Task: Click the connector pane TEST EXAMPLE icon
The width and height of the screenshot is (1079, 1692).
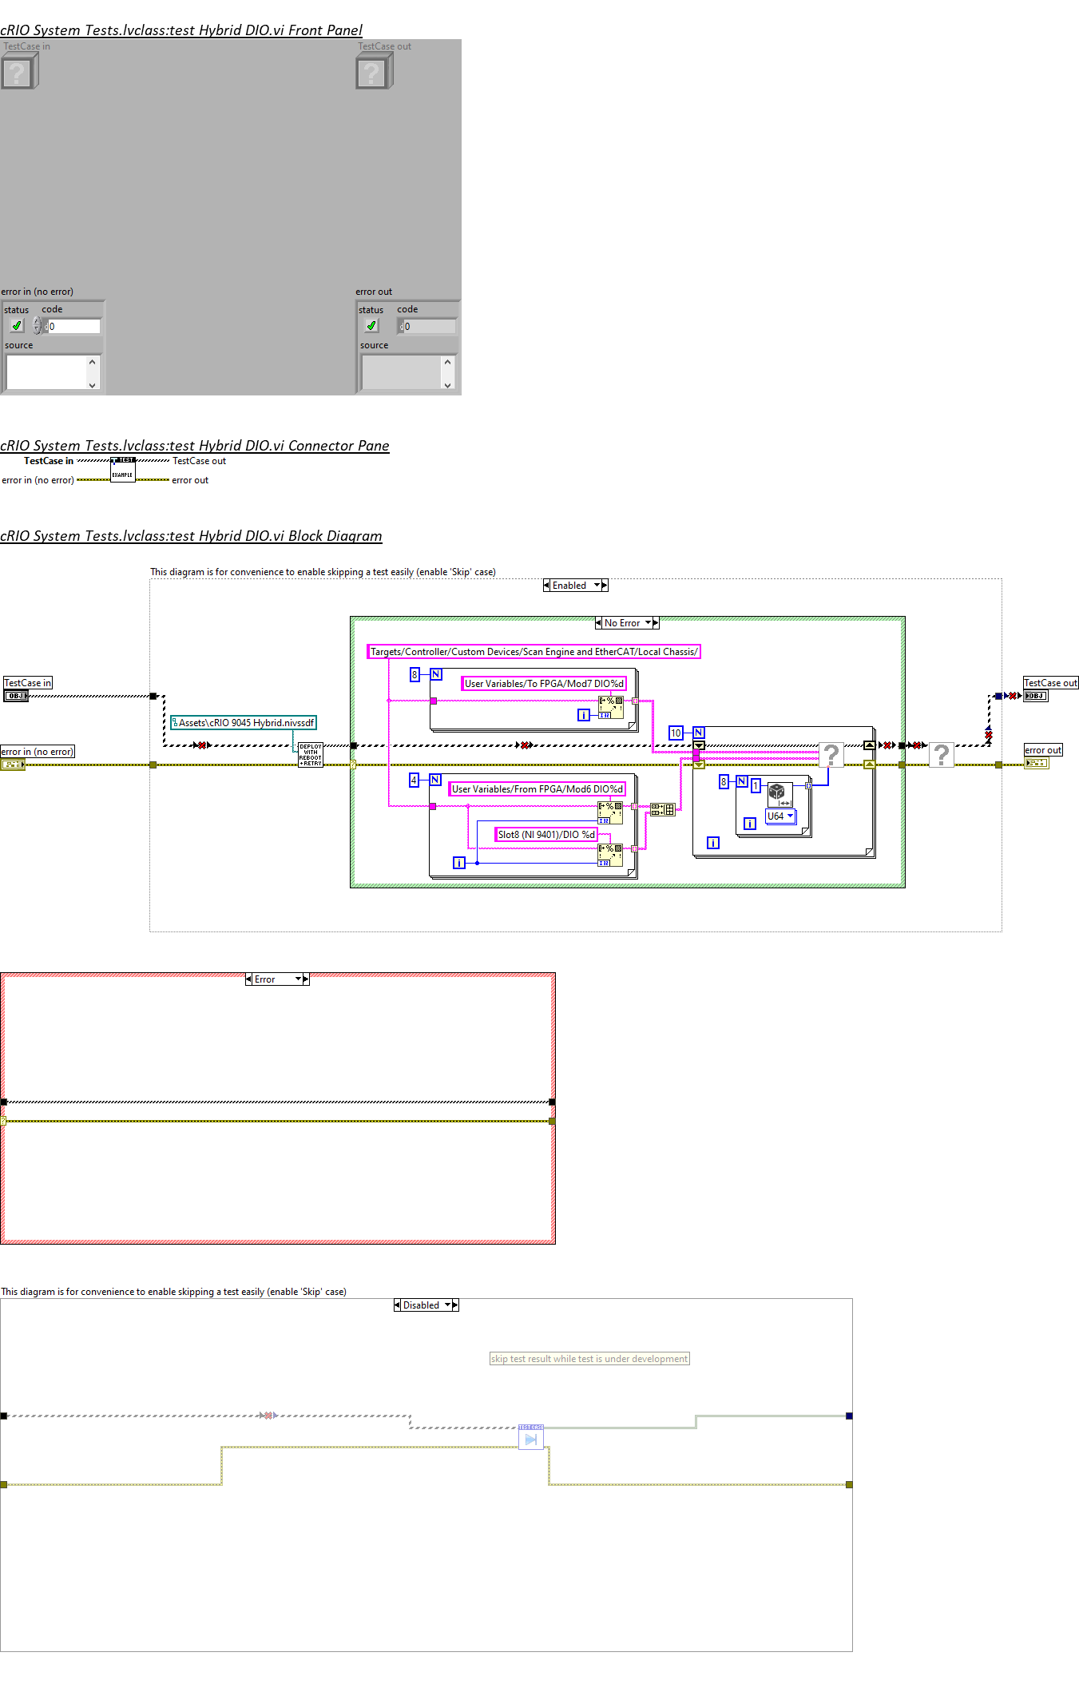Action: coord(122,470)
